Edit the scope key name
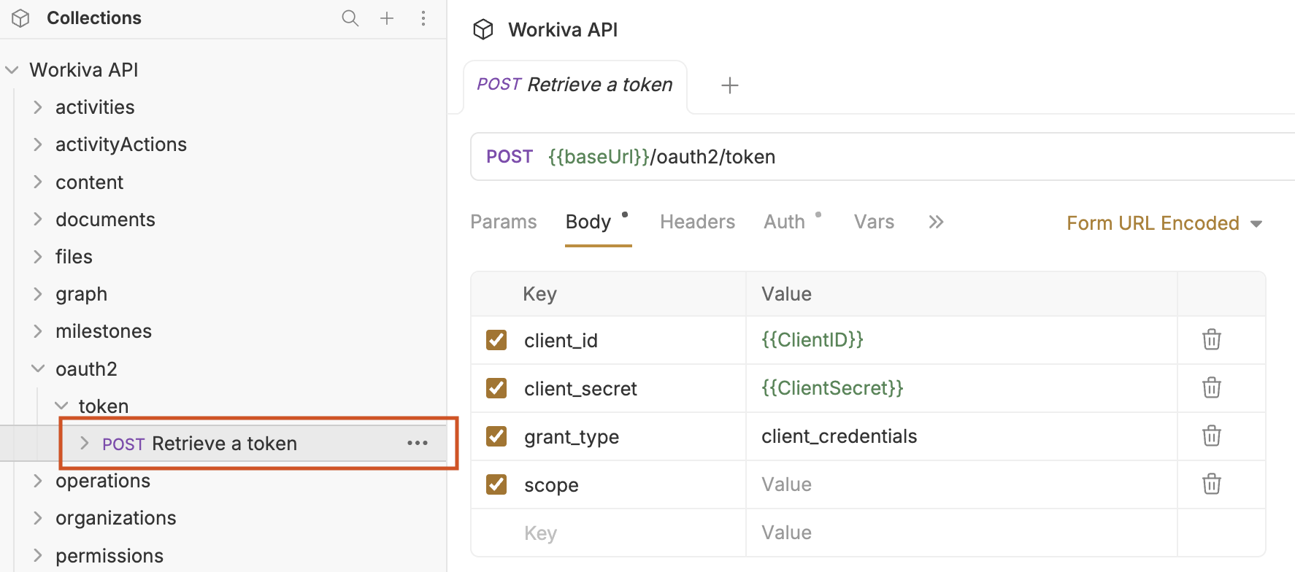 point(551,485)
